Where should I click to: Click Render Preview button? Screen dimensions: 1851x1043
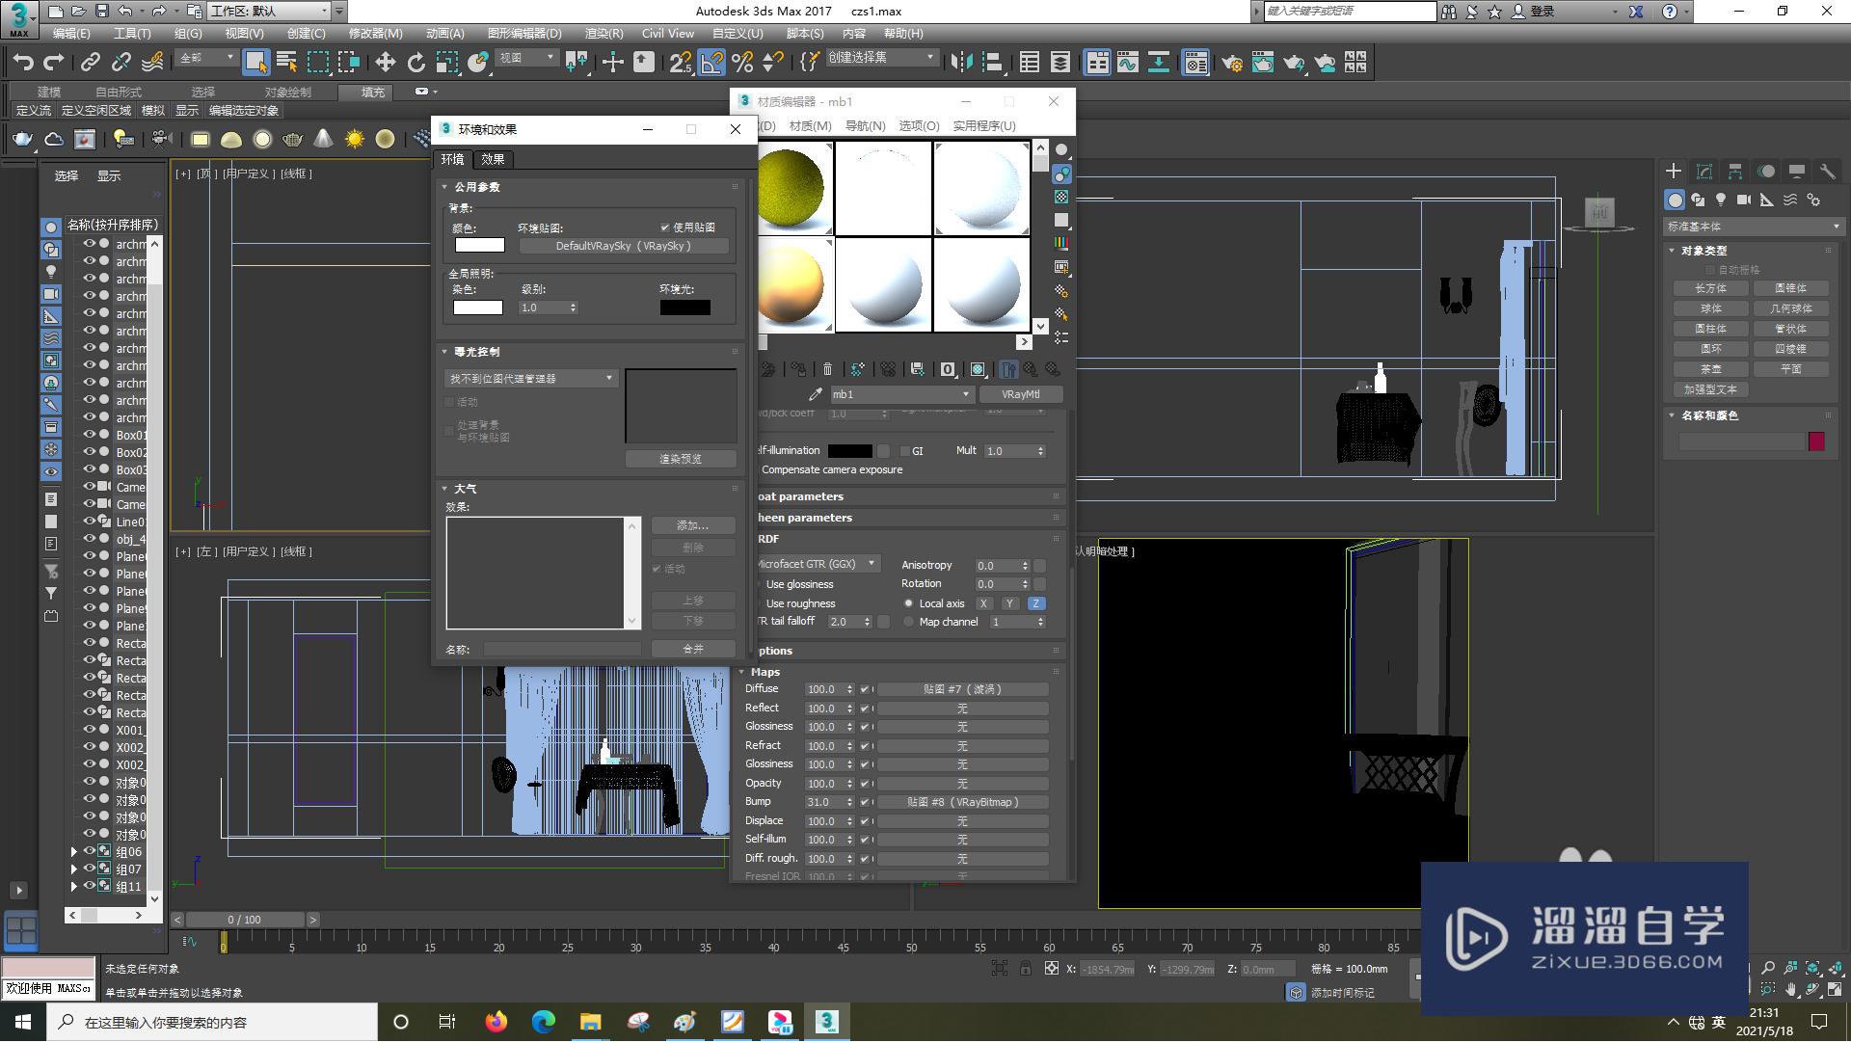(x=681, y=460)
